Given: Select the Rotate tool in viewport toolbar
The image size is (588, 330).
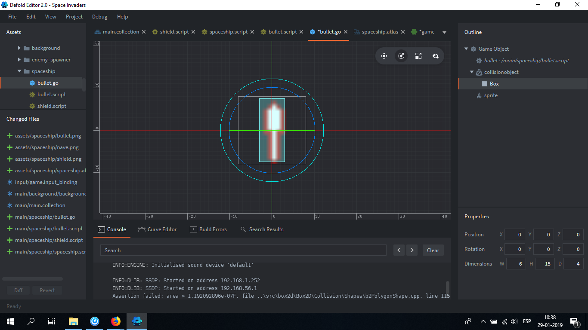Looking at the screenshot, I should click(x=401, y=56).
